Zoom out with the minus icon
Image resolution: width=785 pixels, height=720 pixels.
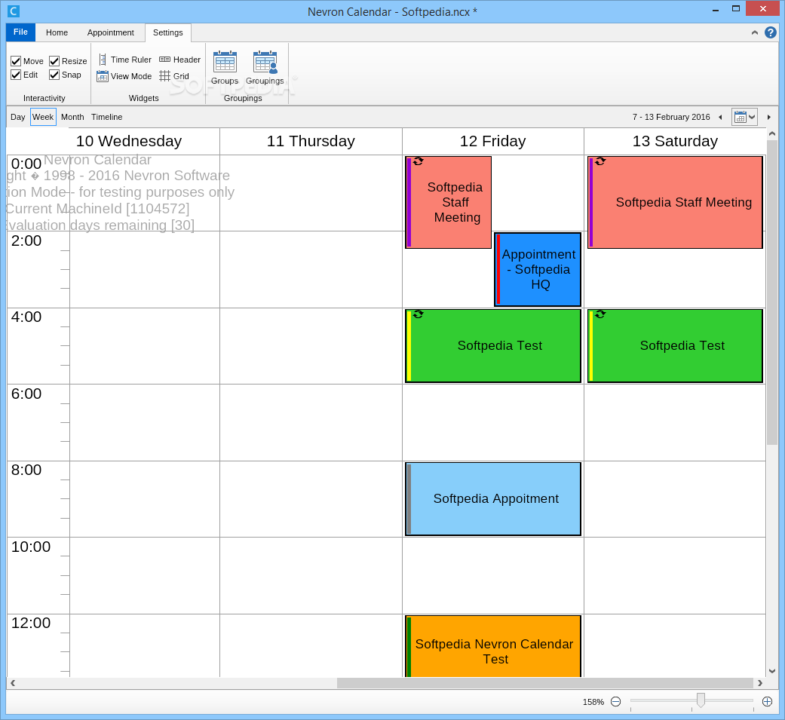(x=616, y=701)
